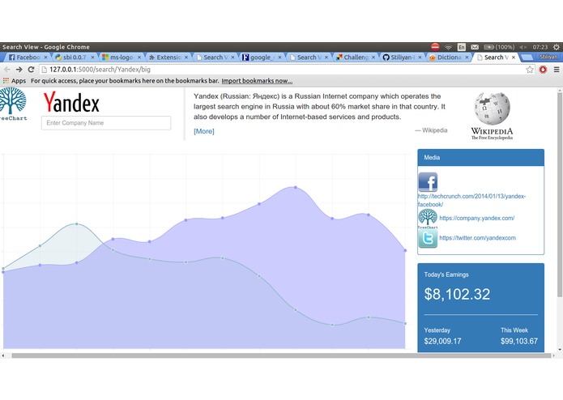Open a new tab with the new-tab button

(x=527, y=57)
